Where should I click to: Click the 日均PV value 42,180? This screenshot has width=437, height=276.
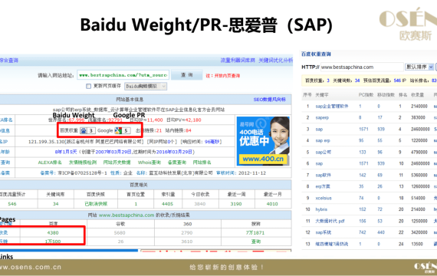tap(193, 120)
